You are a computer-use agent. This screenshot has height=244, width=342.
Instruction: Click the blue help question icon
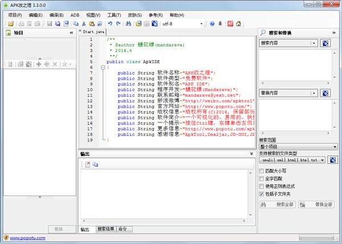pyautogui.click(x=212, y=23)
